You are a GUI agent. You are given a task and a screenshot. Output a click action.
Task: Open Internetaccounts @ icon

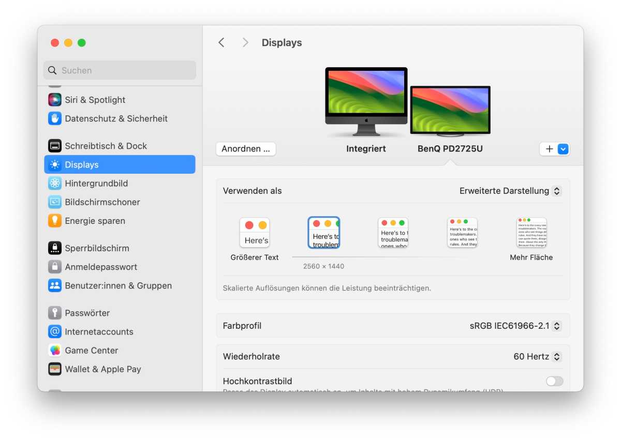(x=55, y=331)
